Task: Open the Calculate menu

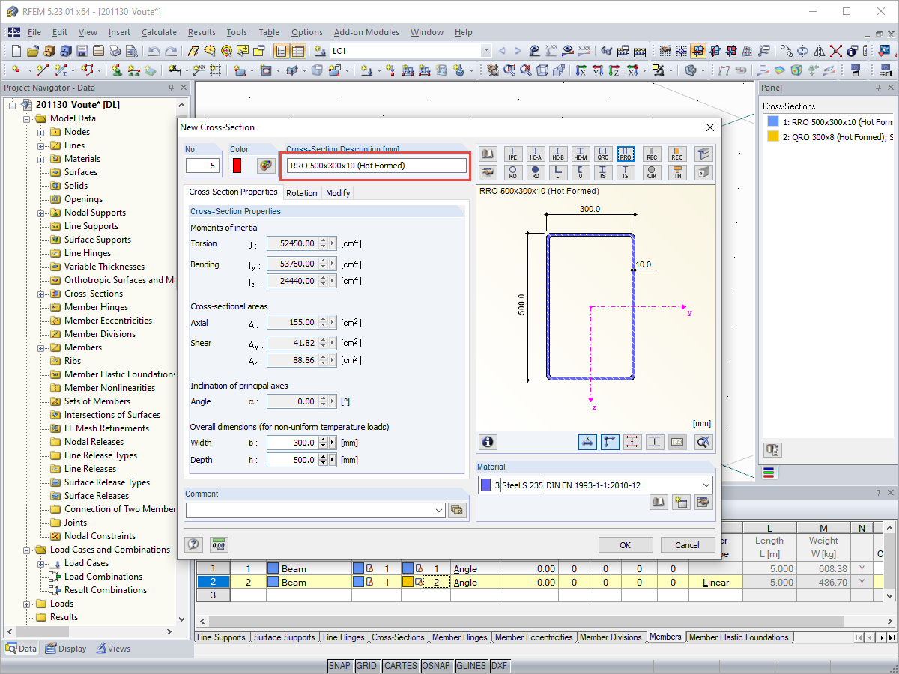Action: tap(159, 32)
